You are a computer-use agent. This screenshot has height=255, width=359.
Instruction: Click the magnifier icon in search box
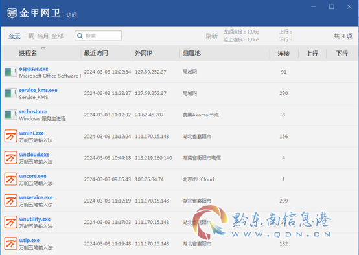click(80, 36)
